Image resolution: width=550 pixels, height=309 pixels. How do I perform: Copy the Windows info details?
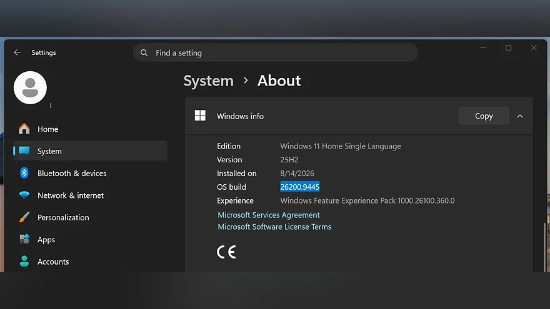pos(484,116)
